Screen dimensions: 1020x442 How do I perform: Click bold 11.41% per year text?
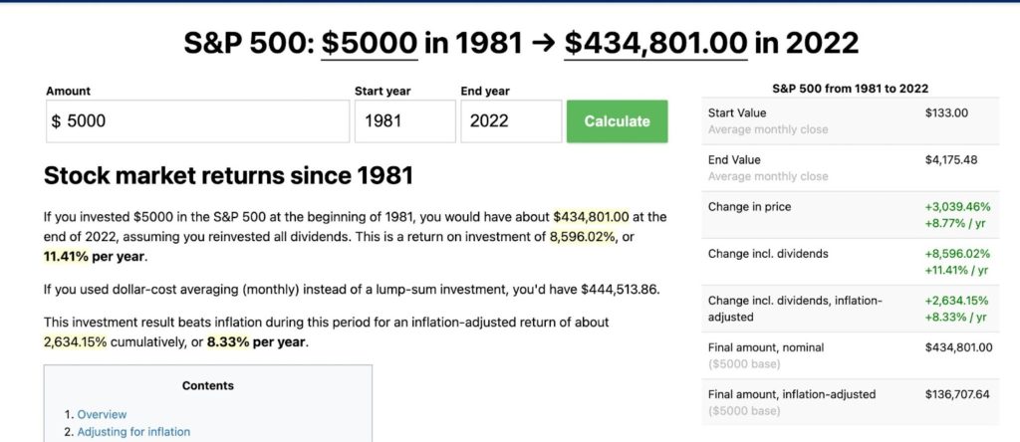point(94,257)
